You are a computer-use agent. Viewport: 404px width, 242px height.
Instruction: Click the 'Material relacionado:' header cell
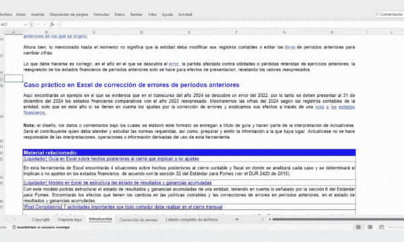[189, 153]
